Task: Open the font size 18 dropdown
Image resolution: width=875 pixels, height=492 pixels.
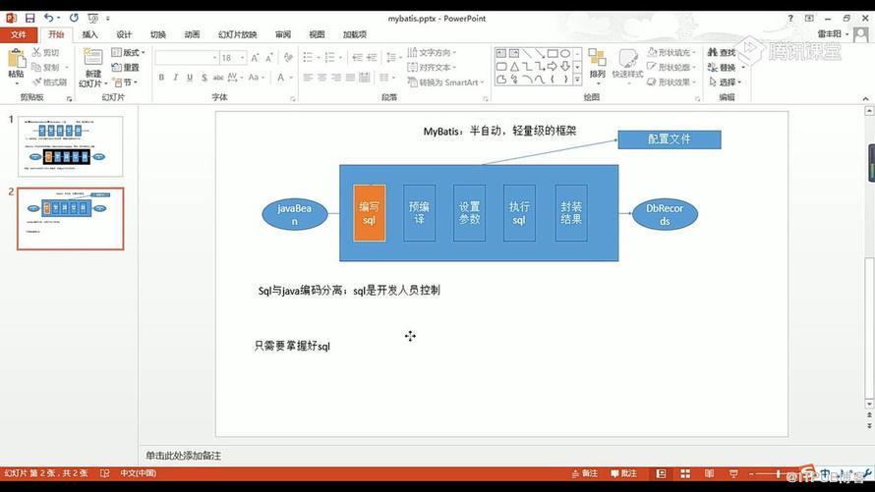Action: click(x=243, y=58)
